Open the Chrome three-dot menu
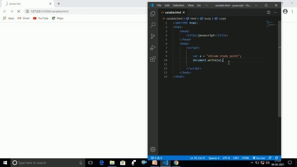 pyautogui.click(x=292, y=11)
